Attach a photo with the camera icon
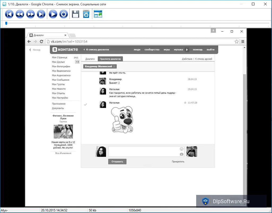 click(x=182, y=154)
